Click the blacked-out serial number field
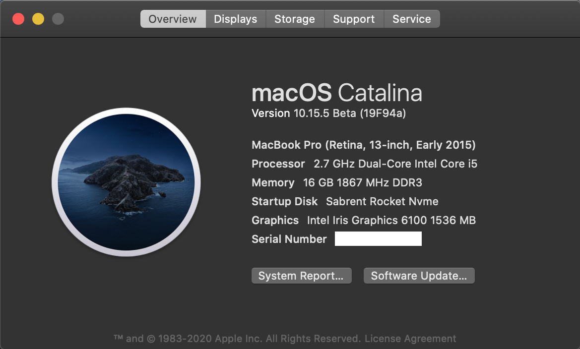 pos(378,239)
